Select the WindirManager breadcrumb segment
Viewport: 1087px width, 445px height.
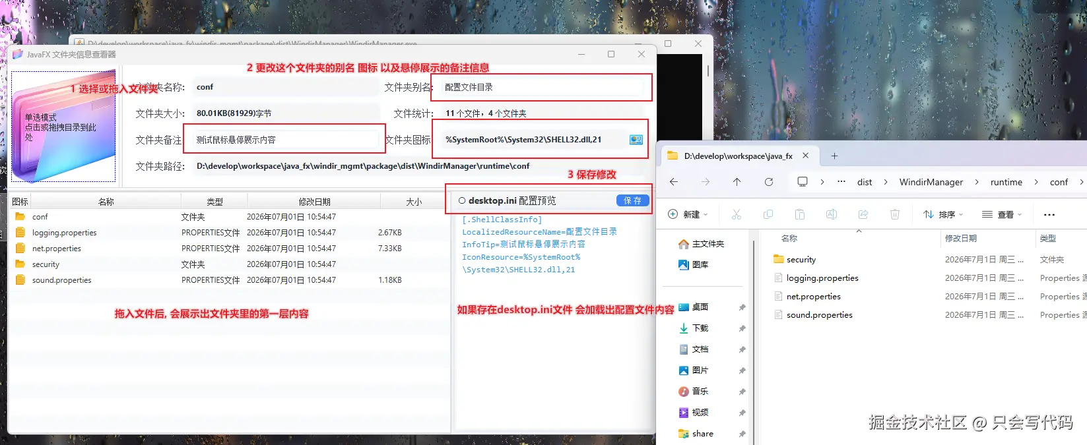pyautogui.click(x=931, y=182)
